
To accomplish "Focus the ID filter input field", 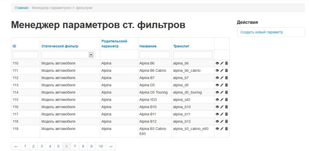I will click(25, 55).
